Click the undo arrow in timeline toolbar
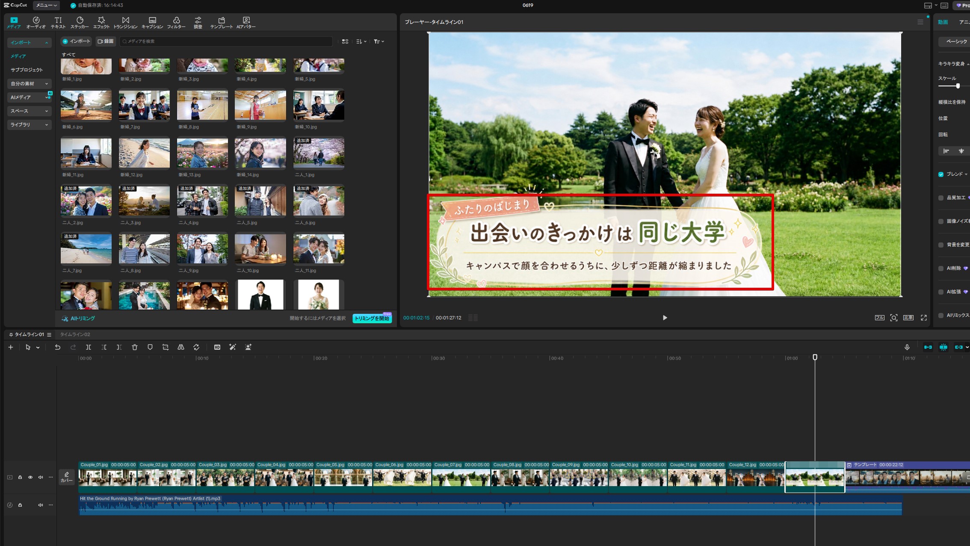Screen dimensions: 970x546 pyautogui.click(x=58, y=347)
